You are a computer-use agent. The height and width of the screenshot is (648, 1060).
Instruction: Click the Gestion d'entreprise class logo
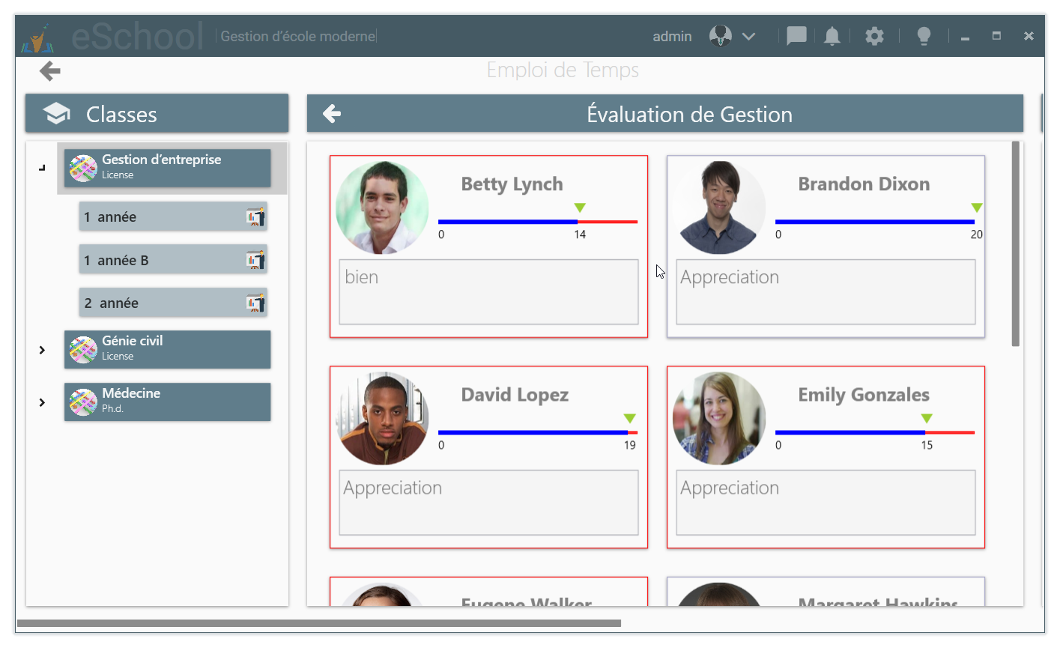[82, 168]
